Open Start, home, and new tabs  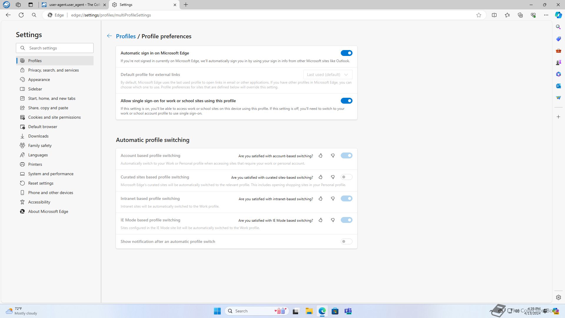click(x=55, y=98)
